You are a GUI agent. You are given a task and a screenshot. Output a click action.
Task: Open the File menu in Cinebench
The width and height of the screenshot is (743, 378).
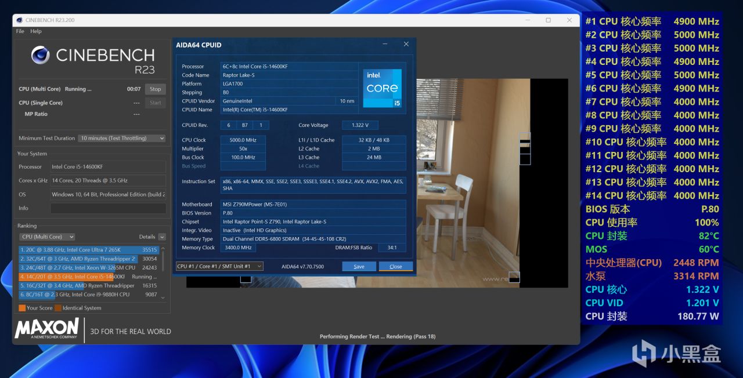20,31
